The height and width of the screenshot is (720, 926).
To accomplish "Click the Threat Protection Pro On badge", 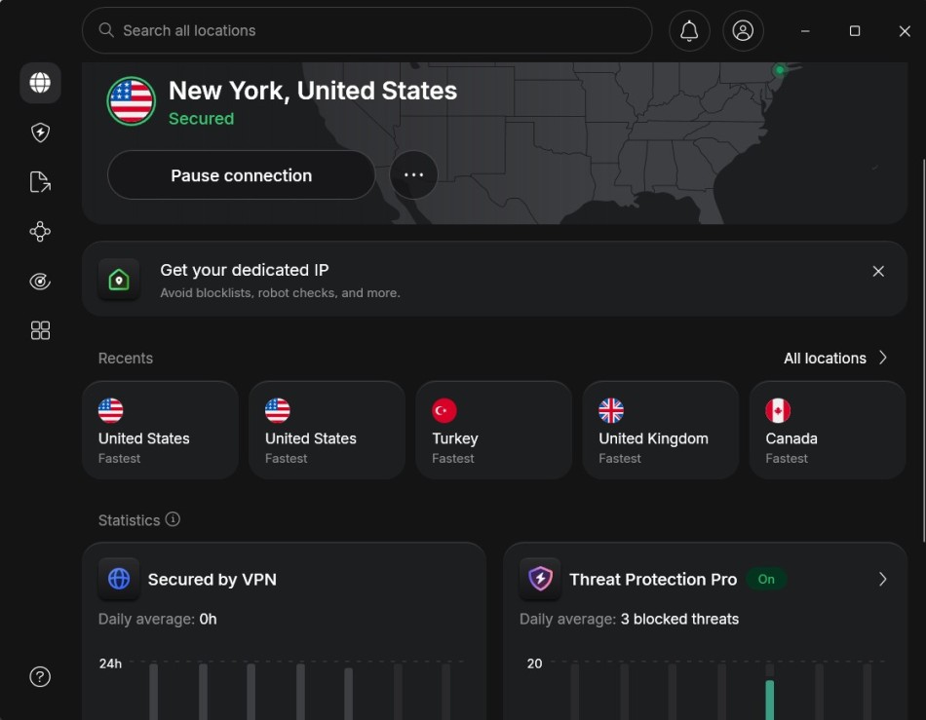I will 766,579.
